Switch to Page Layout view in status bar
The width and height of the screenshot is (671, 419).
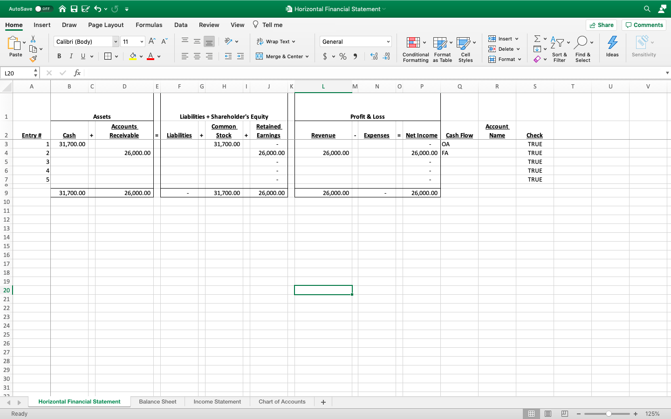coord(548,413)
